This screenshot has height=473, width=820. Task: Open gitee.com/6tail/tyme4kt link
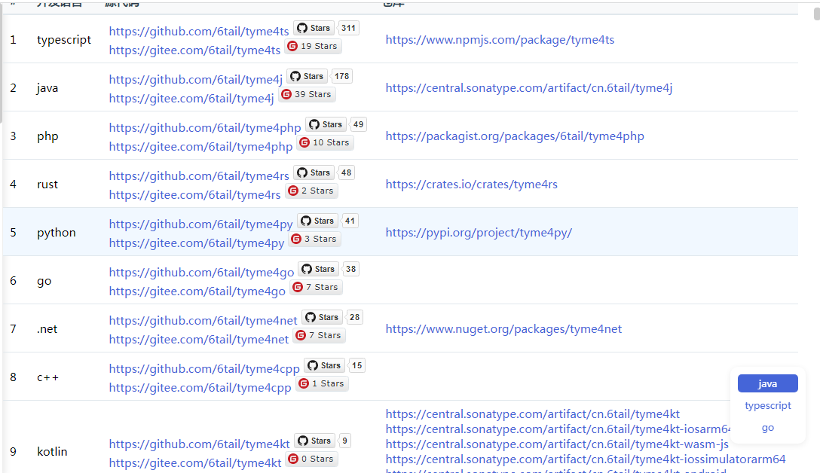click(195, 462)
